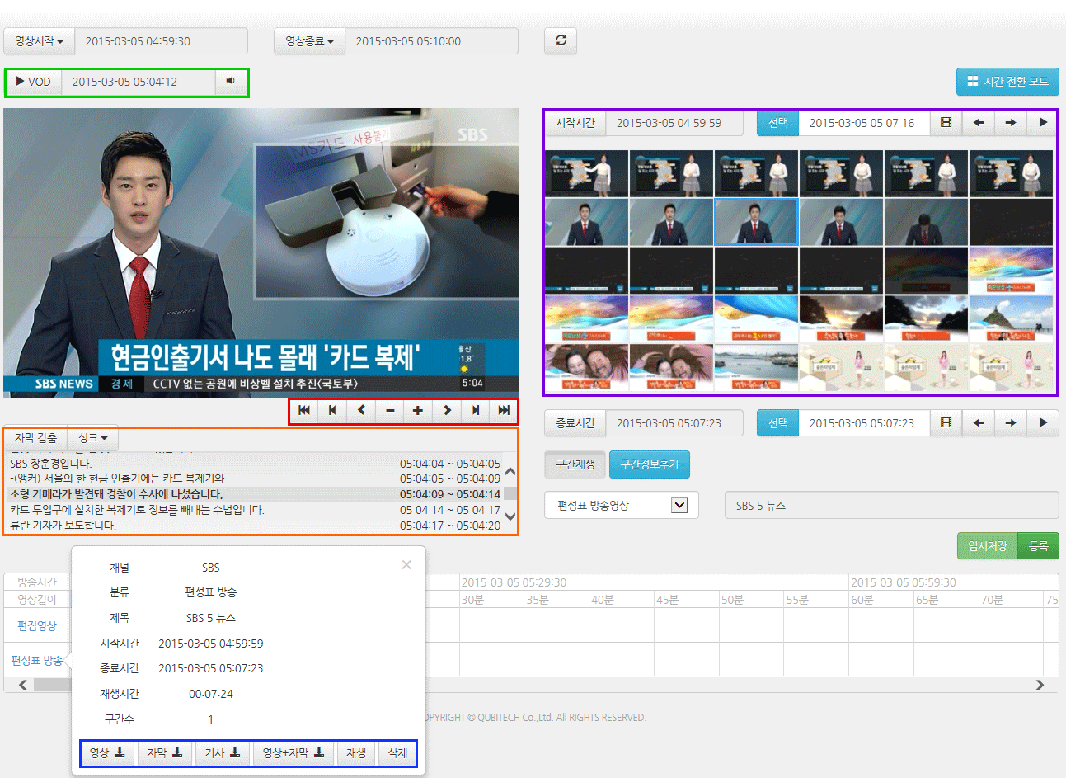Click the 종료시간 field showing 05:07:23

[x=674, y=422]
